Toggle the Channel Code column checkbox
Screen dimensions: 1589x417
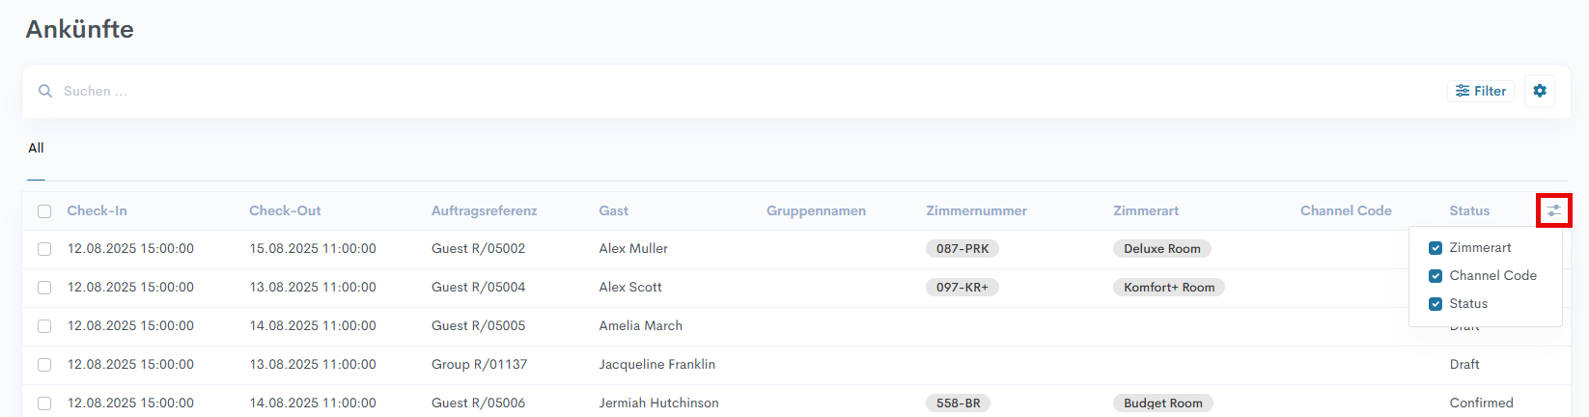[1436, 276]
